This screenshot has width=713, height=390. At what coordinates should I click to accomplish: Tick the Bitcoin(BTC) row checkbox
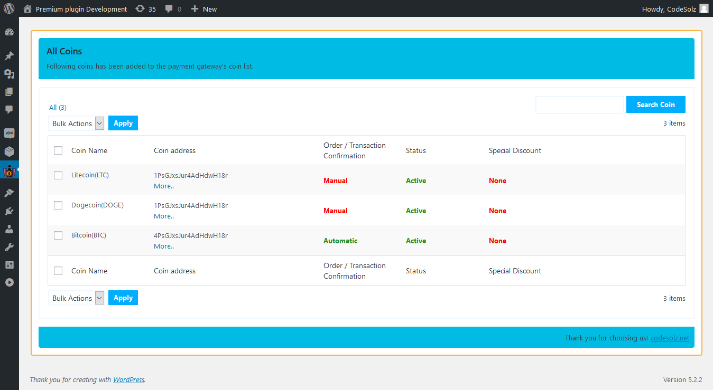(x=58, y=235)
